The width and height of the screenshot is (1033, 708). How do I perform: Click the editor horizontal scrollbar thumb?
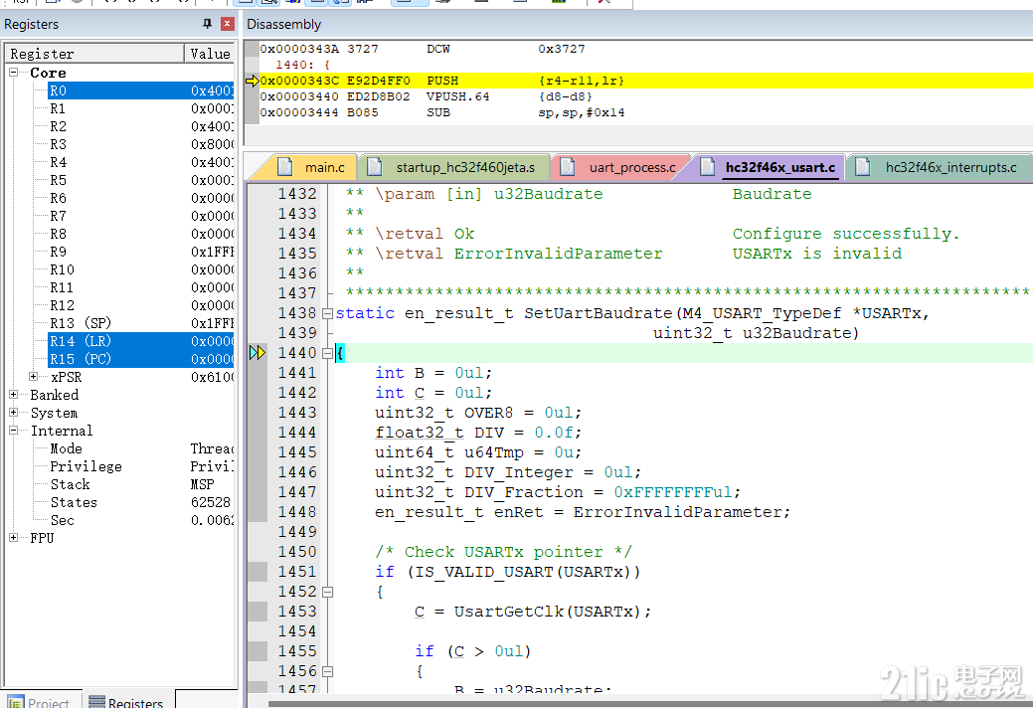[x=649, y=704]
